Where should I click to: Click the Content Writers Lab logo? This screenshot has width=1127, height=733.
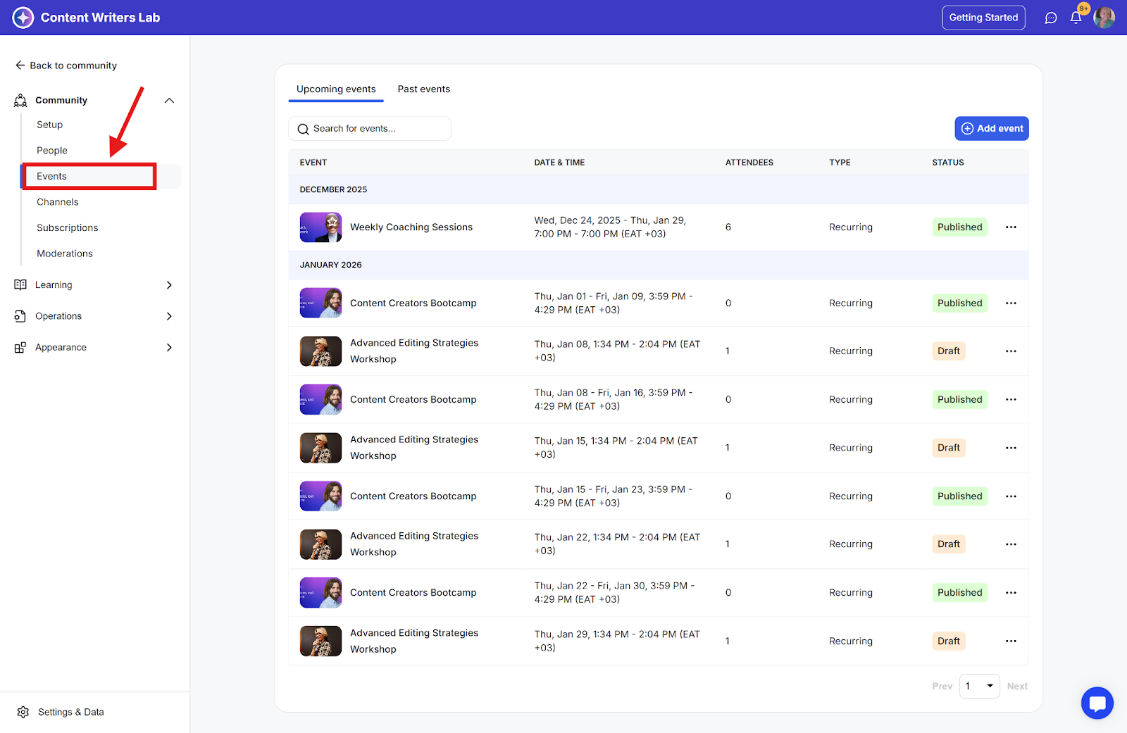(23, 18)
